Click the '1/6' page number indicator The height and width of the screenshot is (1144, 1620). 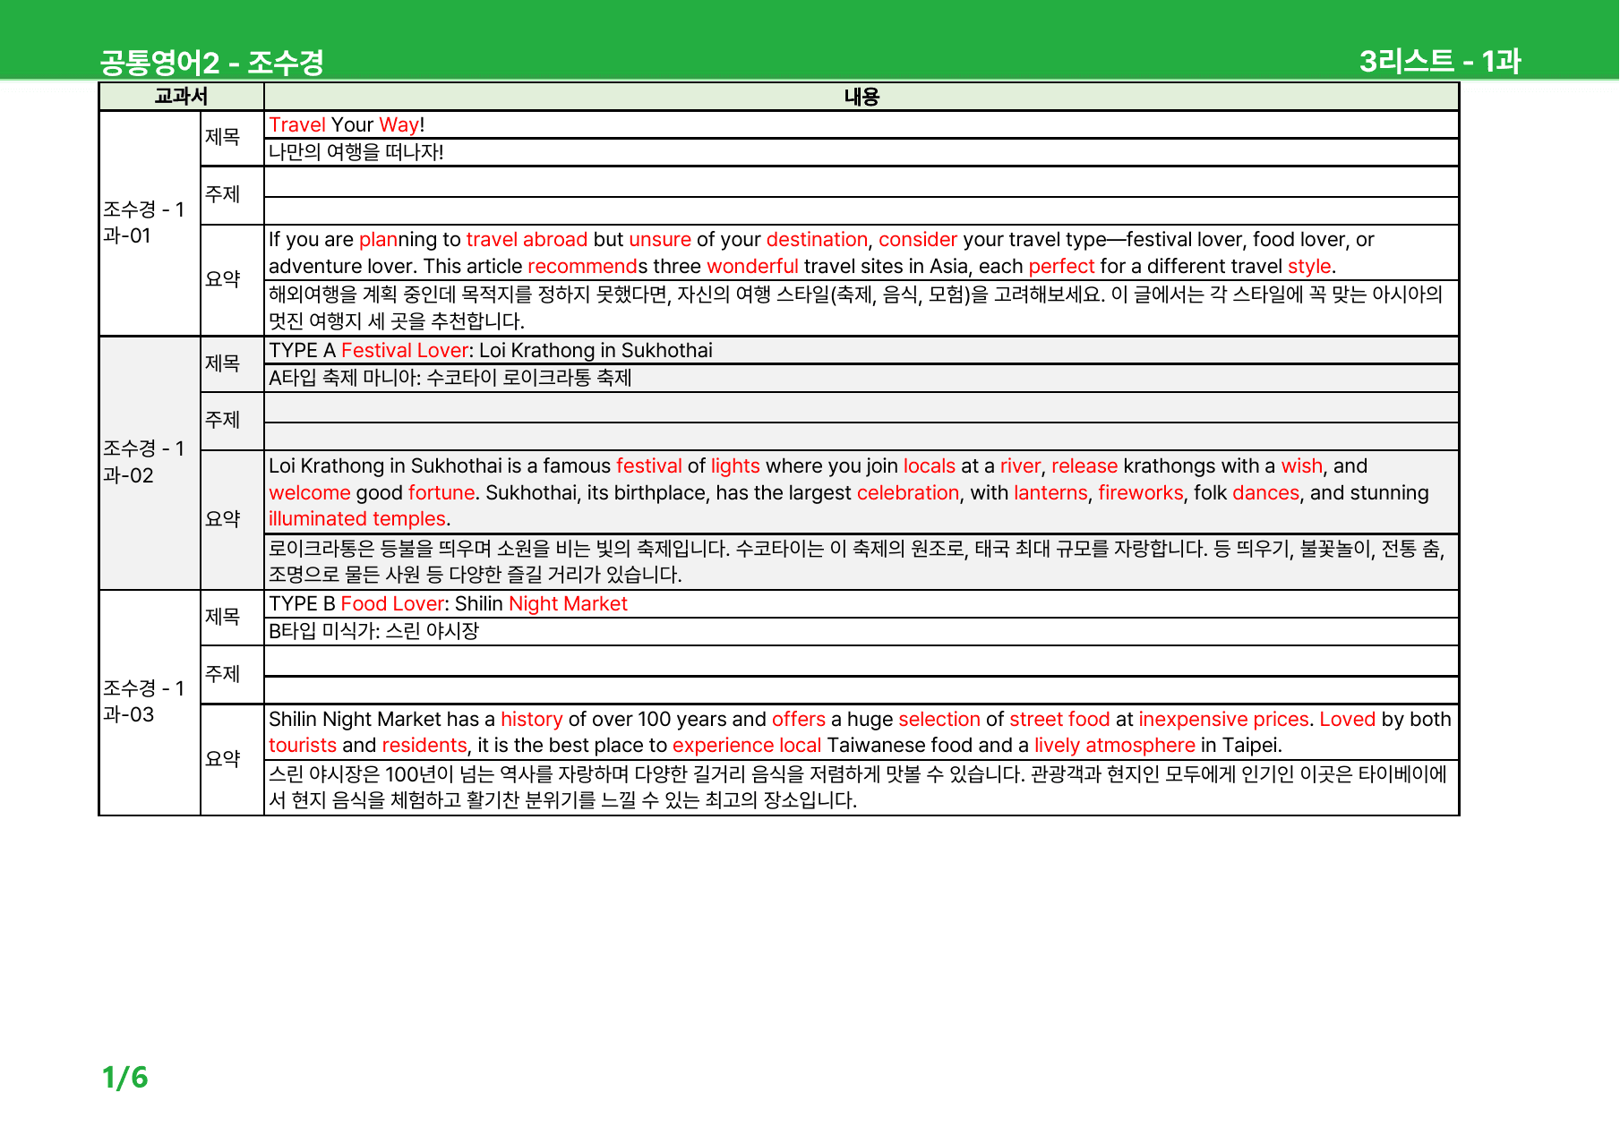click(x=124, y=1077)
